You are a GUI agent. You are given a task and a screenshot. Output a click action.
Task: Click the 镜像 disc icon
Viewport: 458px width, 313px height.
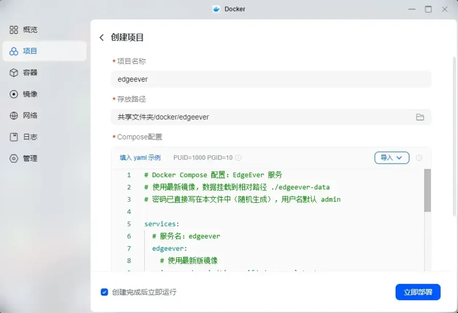coord(14,94)
